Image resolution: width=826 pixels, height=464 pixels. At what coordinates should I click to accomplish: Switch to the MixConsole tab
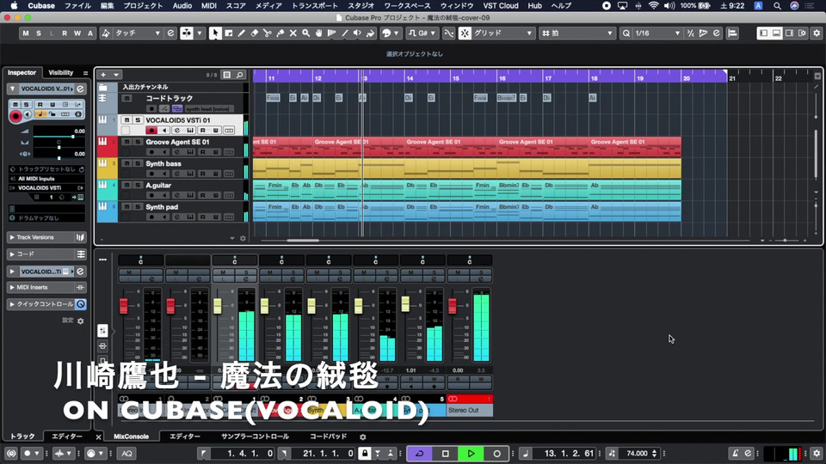pyautogui.click(x=131, y=437)
